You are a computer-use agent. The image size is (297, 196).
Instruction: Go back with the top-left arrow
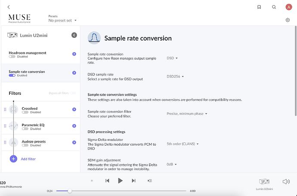tap(9, 7)
